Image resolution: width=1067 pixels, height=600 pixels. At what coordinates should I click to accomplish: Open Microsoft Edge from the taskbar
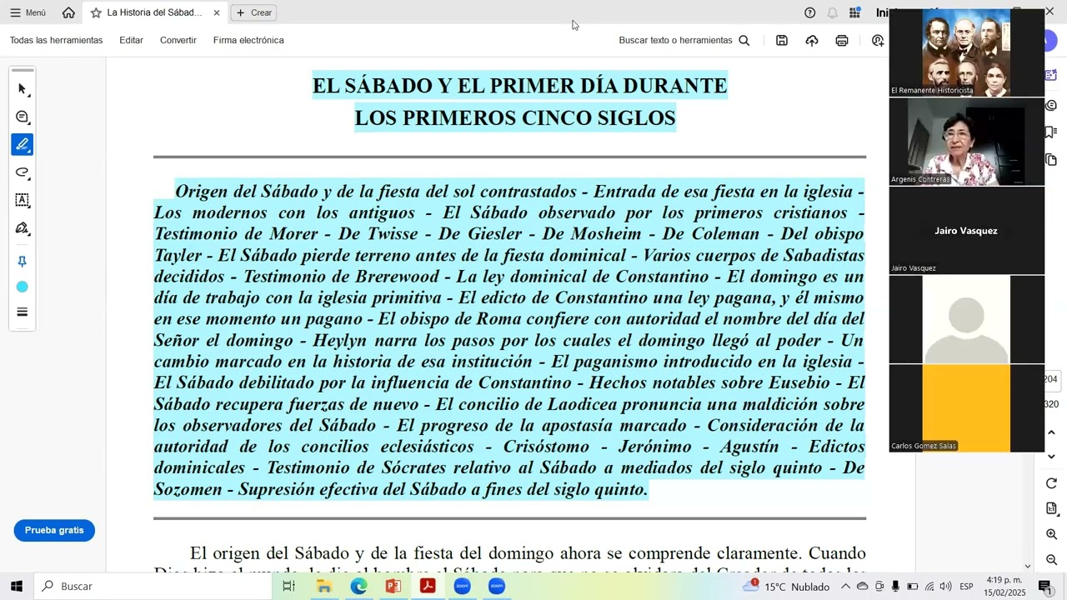coord(358,586)
